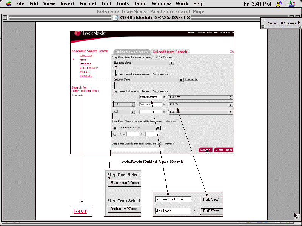Open the All available dates dropdown
Viewport: 302px width, 226px height.
[140, 128]
